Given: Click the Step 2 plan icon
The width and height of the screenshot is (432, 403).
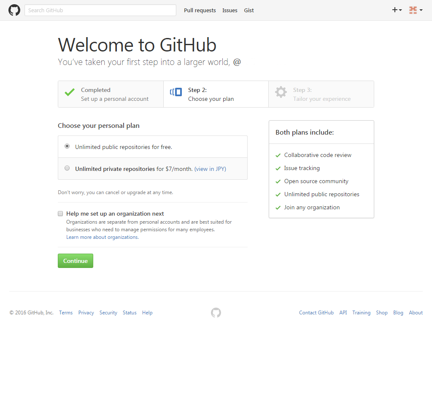Looking at the screenshot, I should pos(176,92).
